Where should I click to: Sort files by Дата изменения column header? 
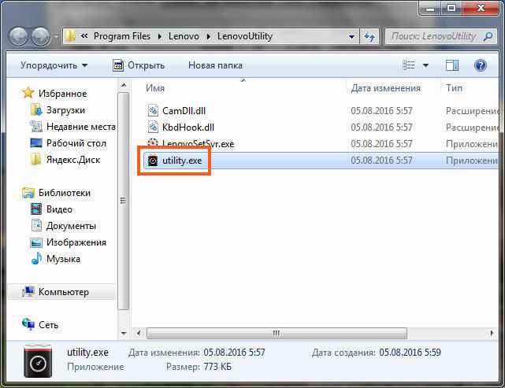tap(385, 88)
